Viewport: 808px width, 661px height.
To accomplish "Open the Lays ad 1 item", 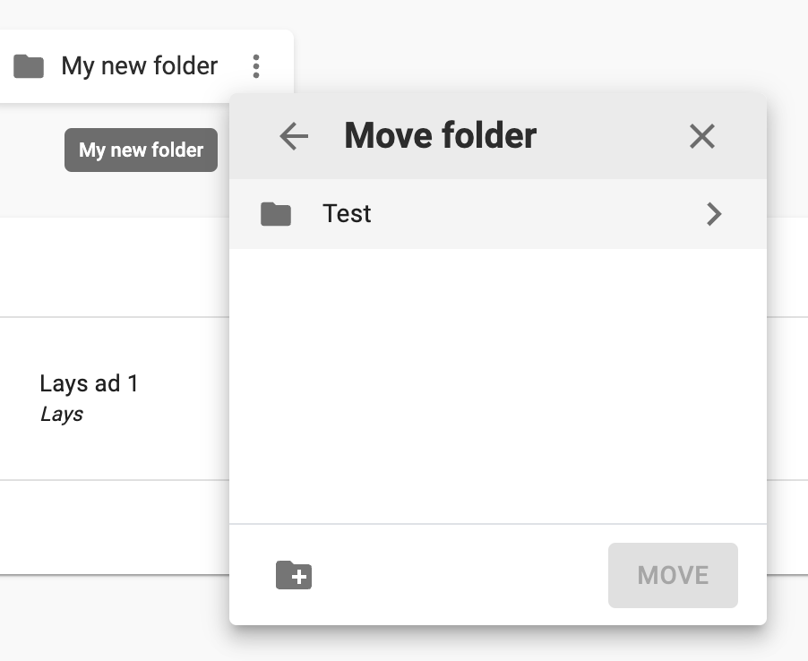I will (89, 383).
